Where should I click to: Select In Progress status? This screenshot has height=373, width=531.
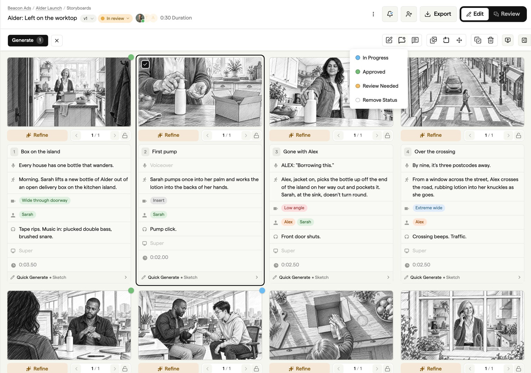click(x=379, y=58)
